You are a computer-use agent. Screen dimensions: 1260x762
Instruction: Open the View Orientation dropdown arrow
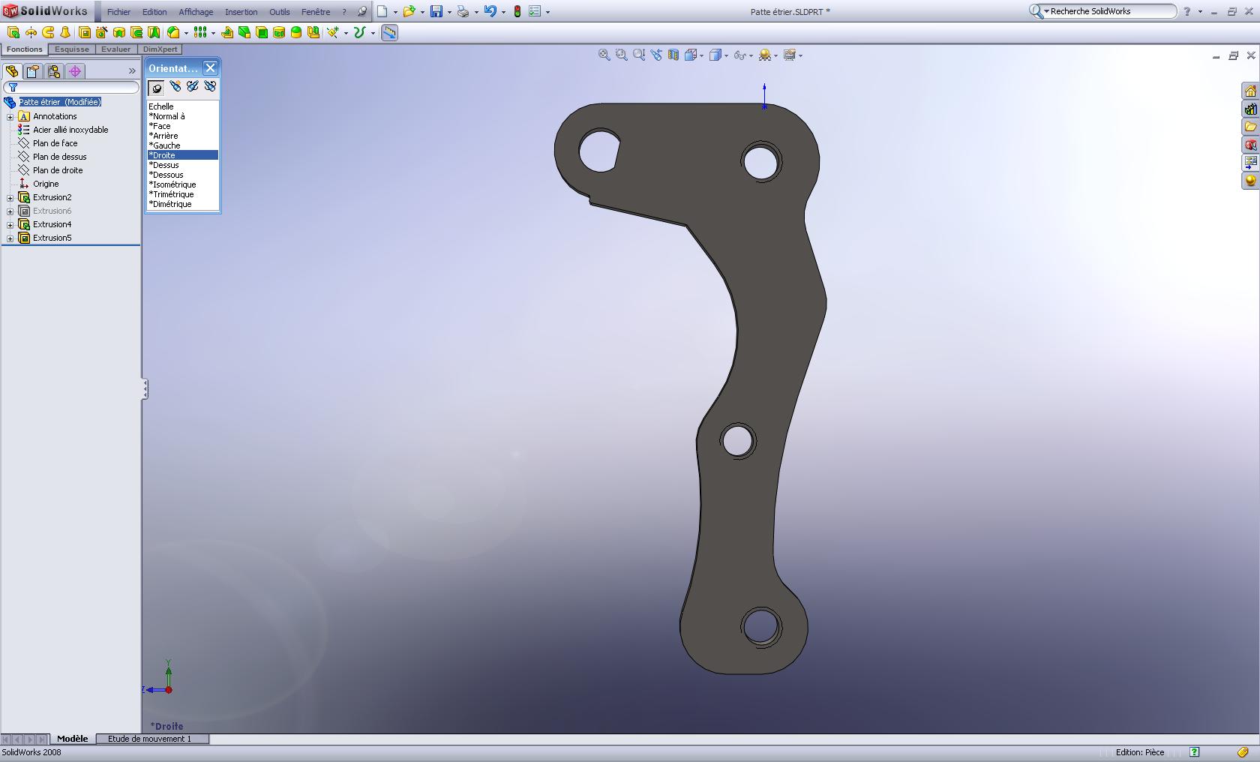coord(700,55)
